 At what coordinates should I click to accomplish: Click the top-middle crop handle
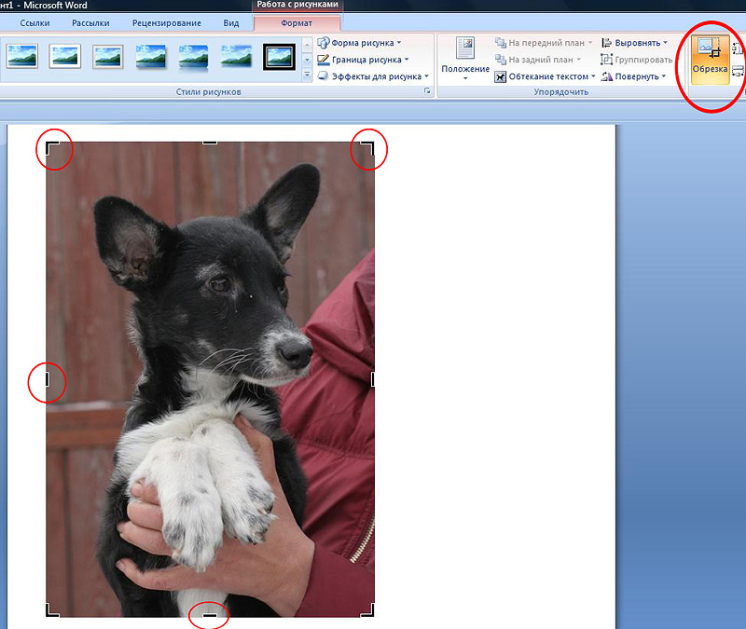point(210,144)
